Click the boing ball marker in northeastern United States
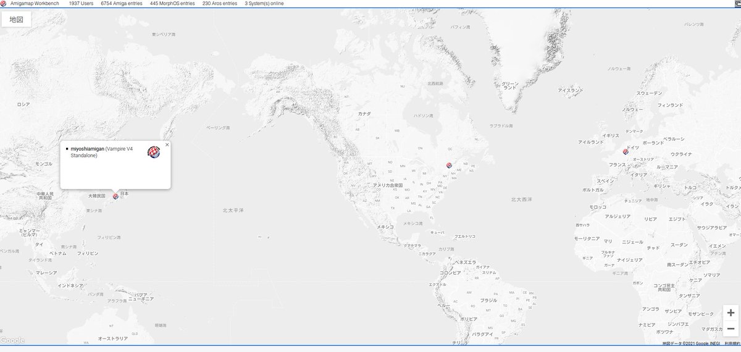The image size is (741, 352). pos(449,166)
